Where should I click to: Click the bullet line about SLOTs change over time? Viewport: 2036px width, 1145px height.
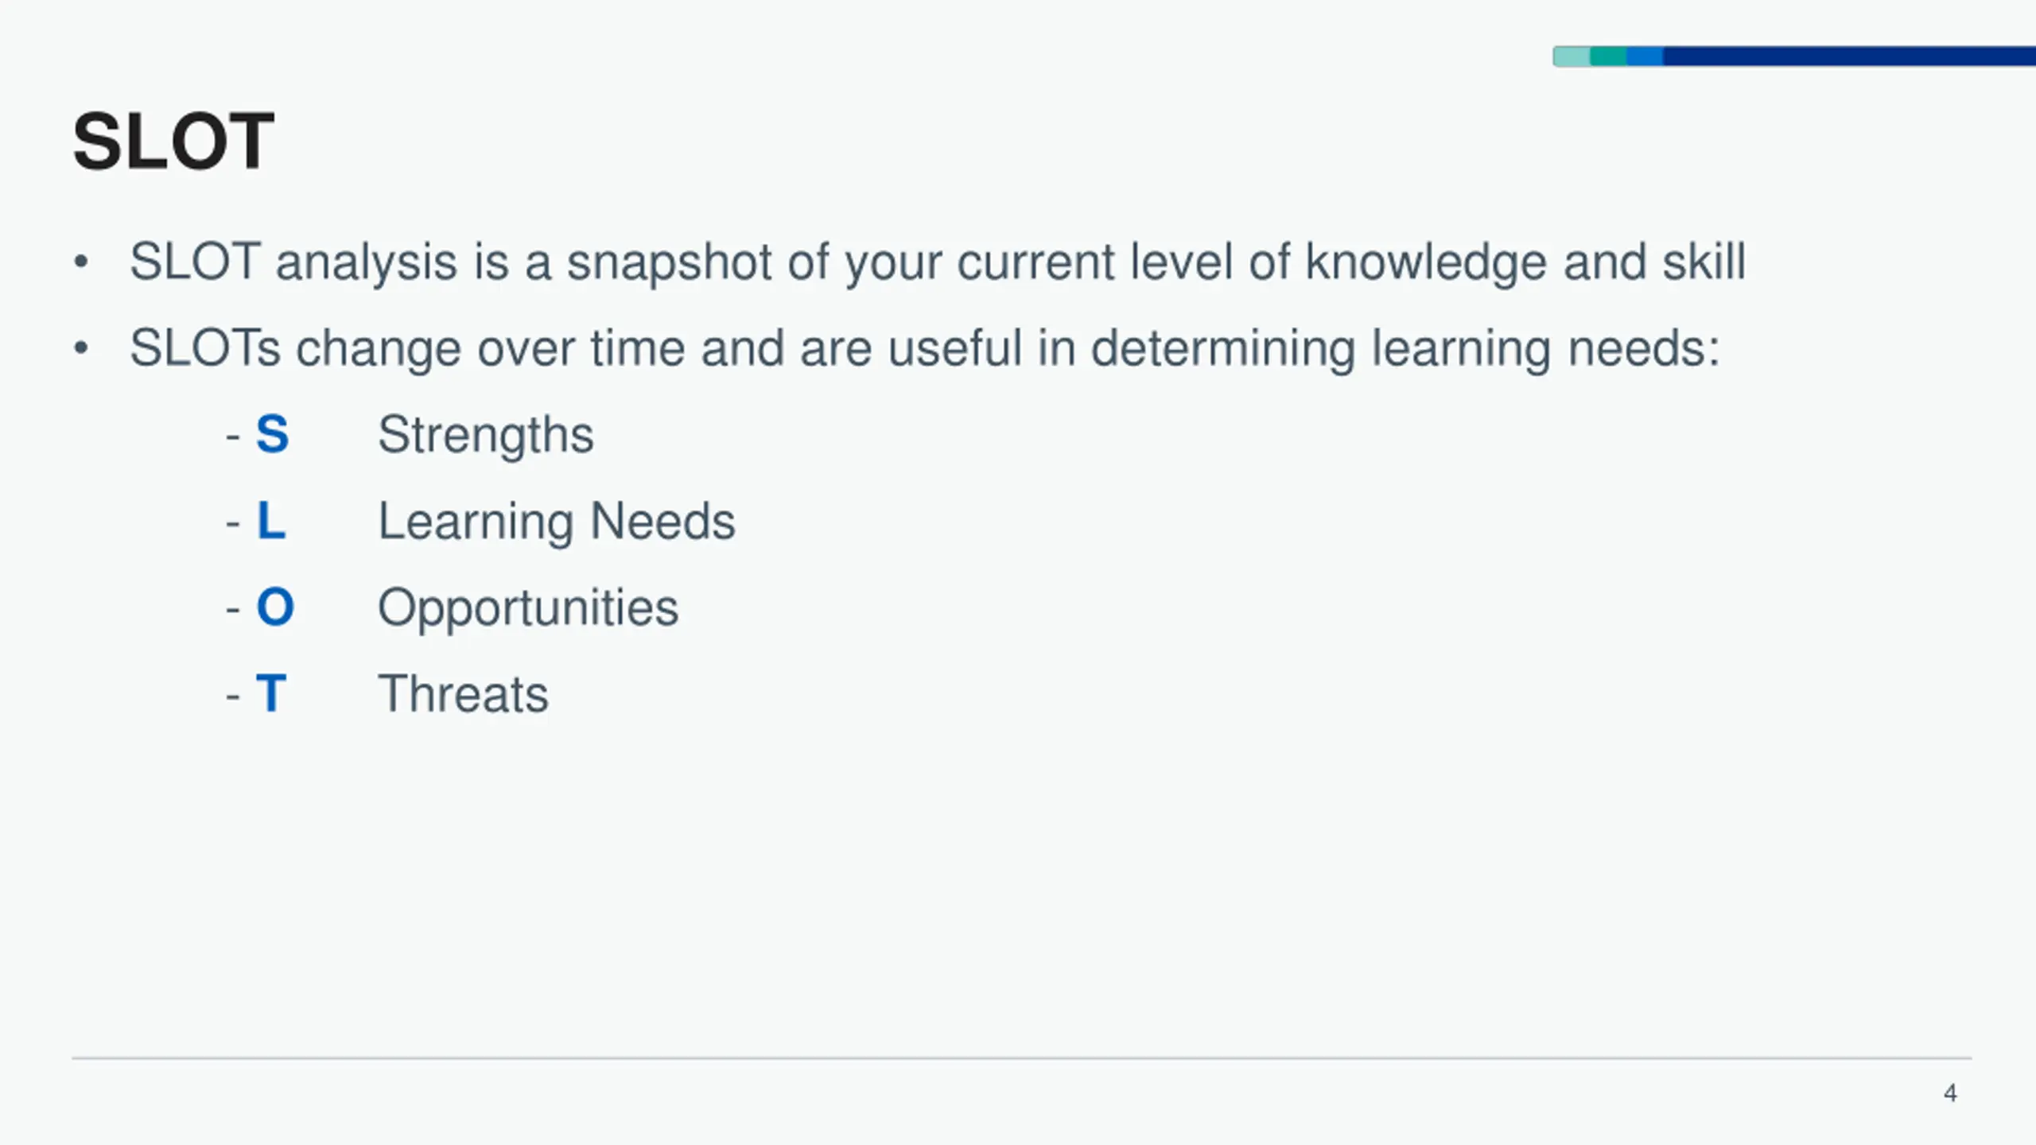click(x=925, y=349)
